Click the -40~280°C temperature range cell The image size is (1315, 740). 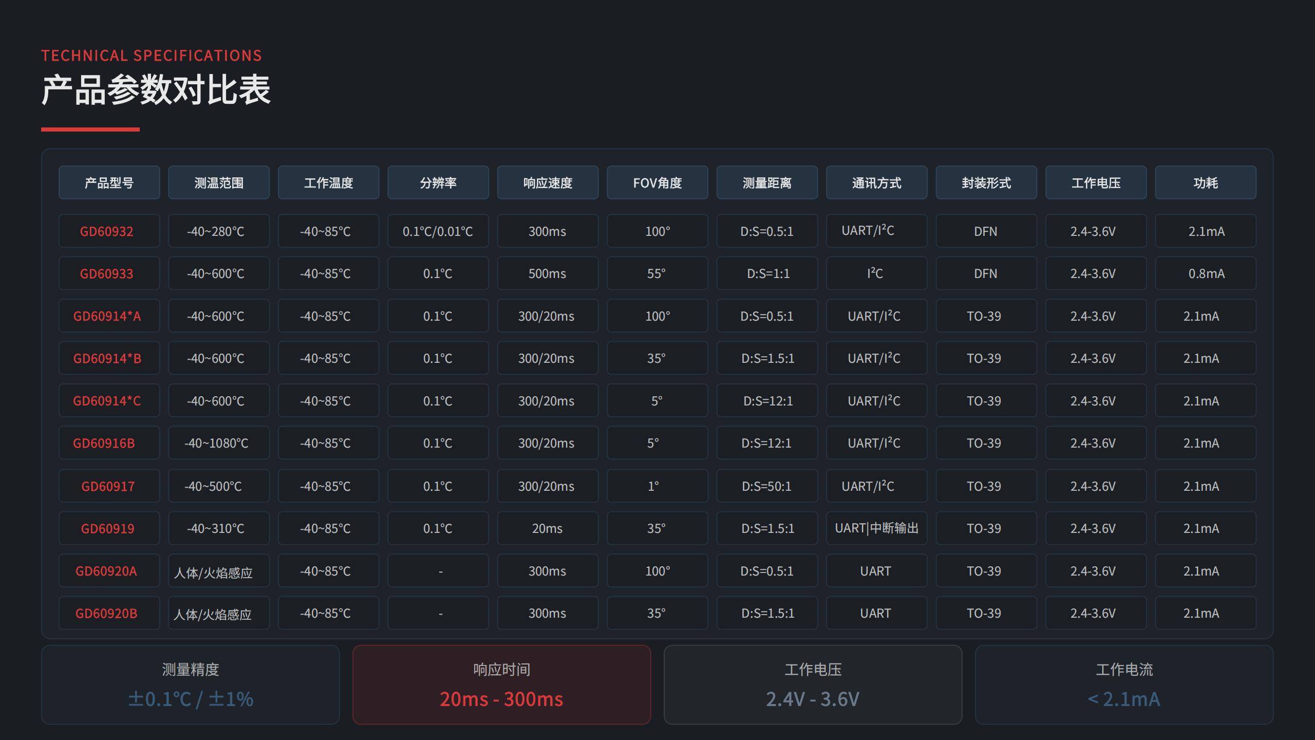(x=219, y=231)
